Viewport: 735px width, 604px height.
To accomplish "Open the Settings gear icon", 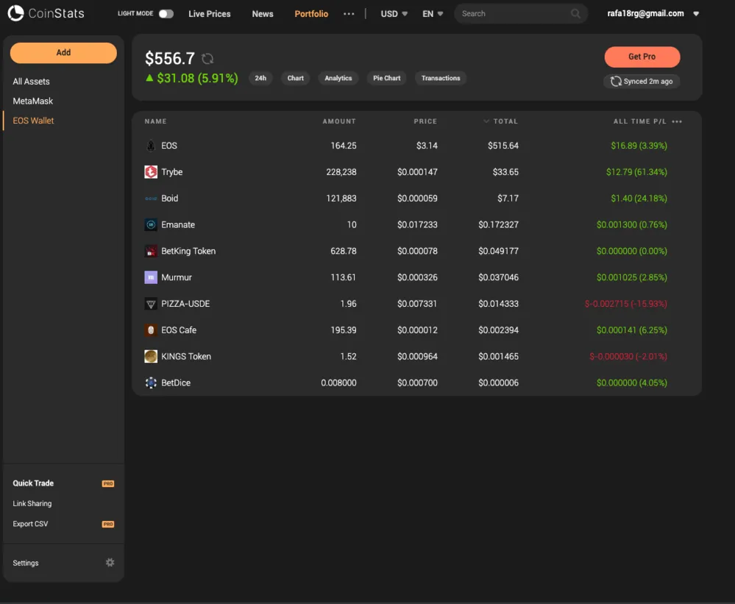I will [x=110, y=562].
